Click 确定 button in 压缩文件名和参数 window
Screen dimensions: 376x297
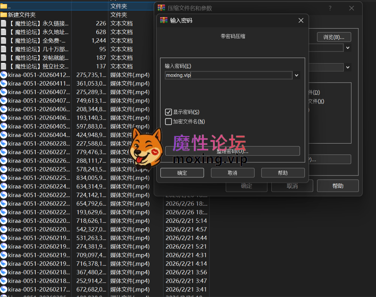tap(246, 187)
